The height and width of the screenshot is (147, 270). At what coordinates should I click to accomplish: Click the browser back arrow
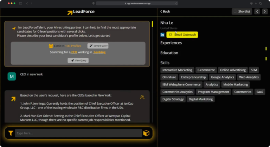[27, 3]
